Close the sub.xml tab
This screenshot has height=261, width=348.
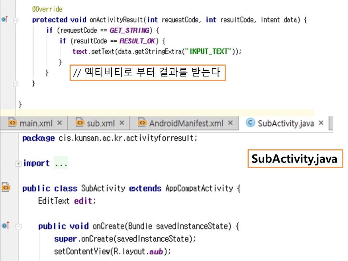122,123
